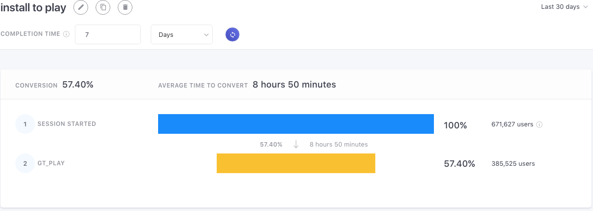This screenshot has width=593, height=211.
Task: Click the trash delete funnel icon
Action: pyautogui.click(x=125, y=7)
